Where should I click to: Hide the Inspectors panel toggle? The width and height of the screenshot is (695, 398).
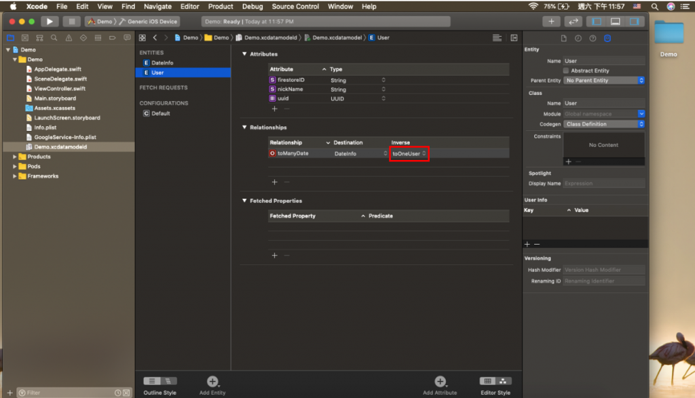click(634, 21)
